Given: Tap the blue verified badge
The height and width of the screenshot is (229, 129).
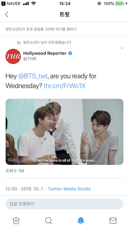Looking at the screenshot, I should 70,53.
